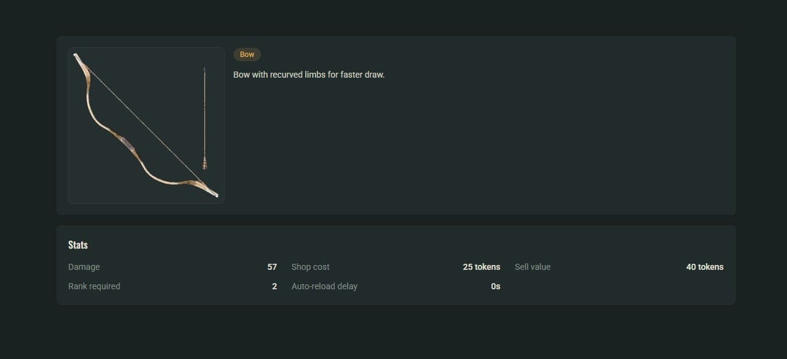Viewport: 787px width, 359px height.
Task: Select the Damage stat label
Action: tap(84, 267)
